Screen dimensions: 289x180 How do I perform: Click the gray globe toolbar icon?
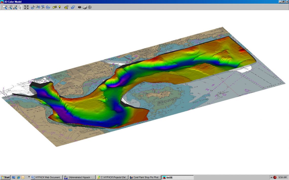click(89, 7)
